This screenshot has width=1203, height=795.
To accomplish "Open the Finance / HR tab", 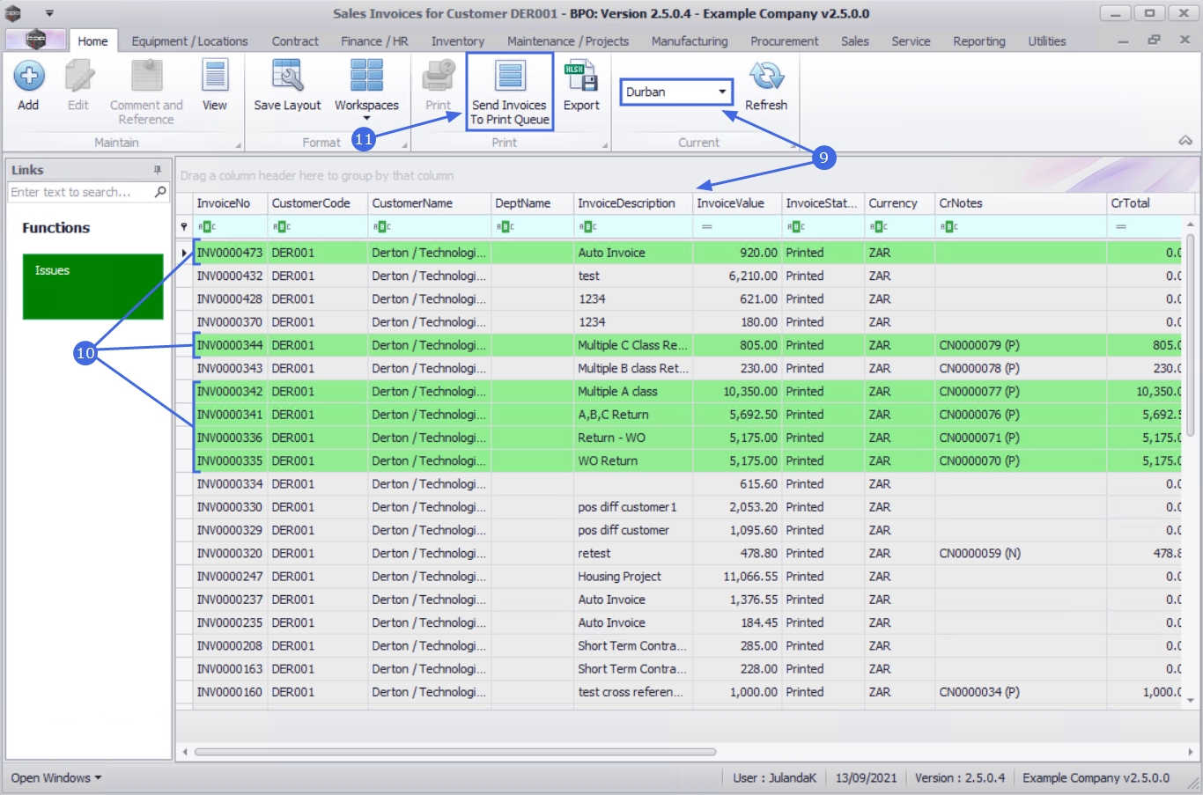I will pos(374,40).
